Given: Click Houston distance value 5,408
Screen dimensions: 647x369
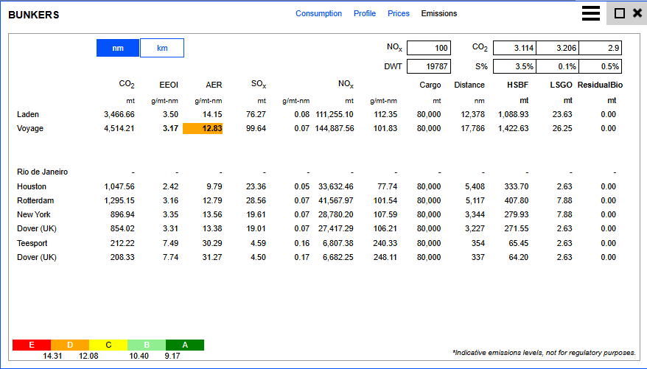Looking at the screenshot, I should pos(475,186).
